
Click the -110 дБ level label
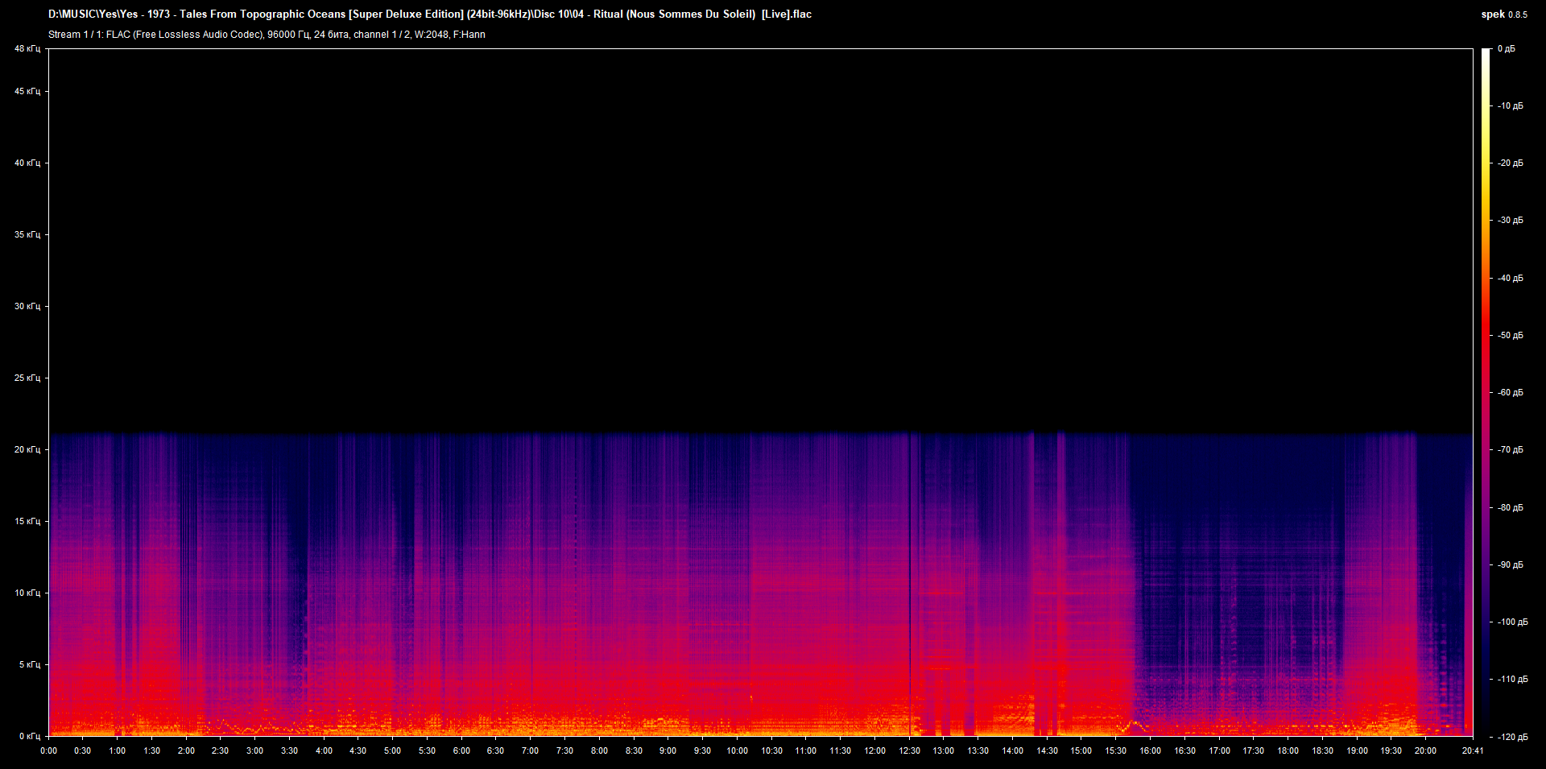point(1513,680)
